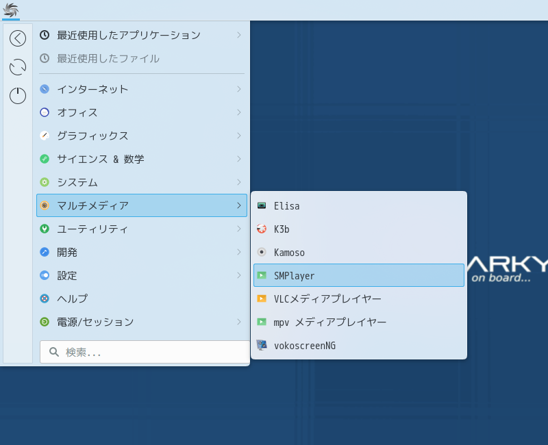Screen dimensions: 548x445
Task: Expand the 開発 submenu chevron
Action: pyautogui.click(x=239, y=252)
